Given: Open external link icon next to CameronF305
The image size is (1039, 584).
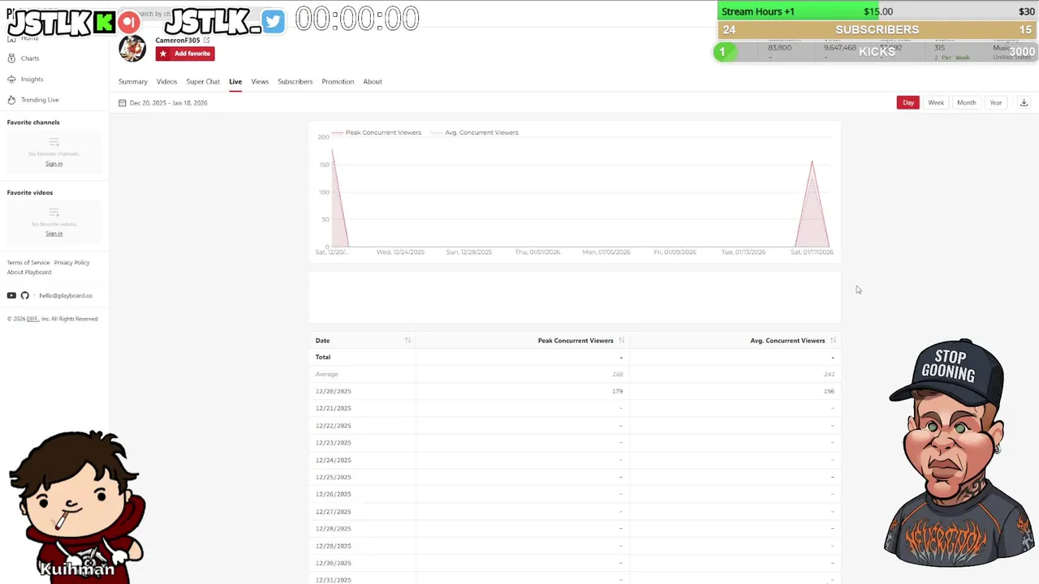Looking at the screenshot, I should tap(206, 40).
